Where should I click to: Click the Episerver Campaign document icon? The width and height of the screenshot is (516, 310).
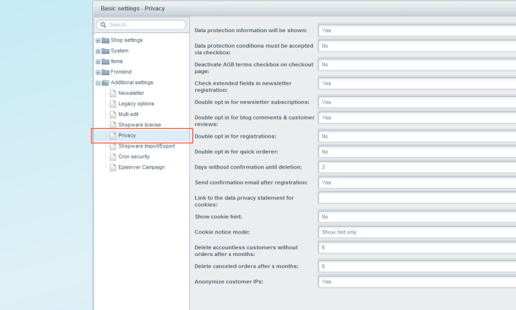pos(113,167)
